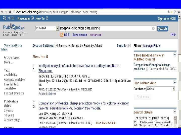The width and height of the screenshot is (181, 135).
Task: Click the Free PMC Article link
Action: [106, 123]
